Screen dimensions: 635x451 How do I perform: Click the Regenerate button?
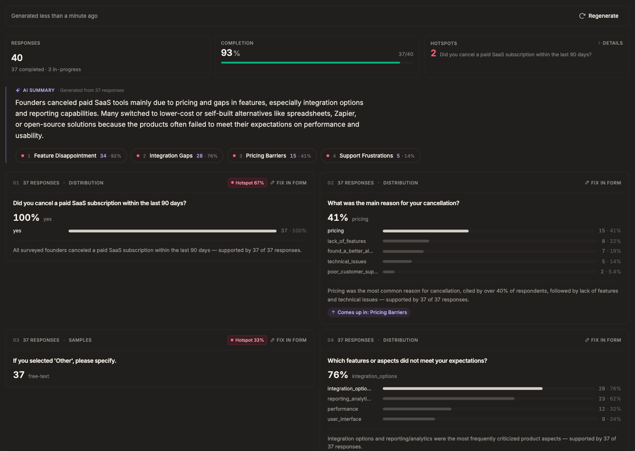(599, 16)
